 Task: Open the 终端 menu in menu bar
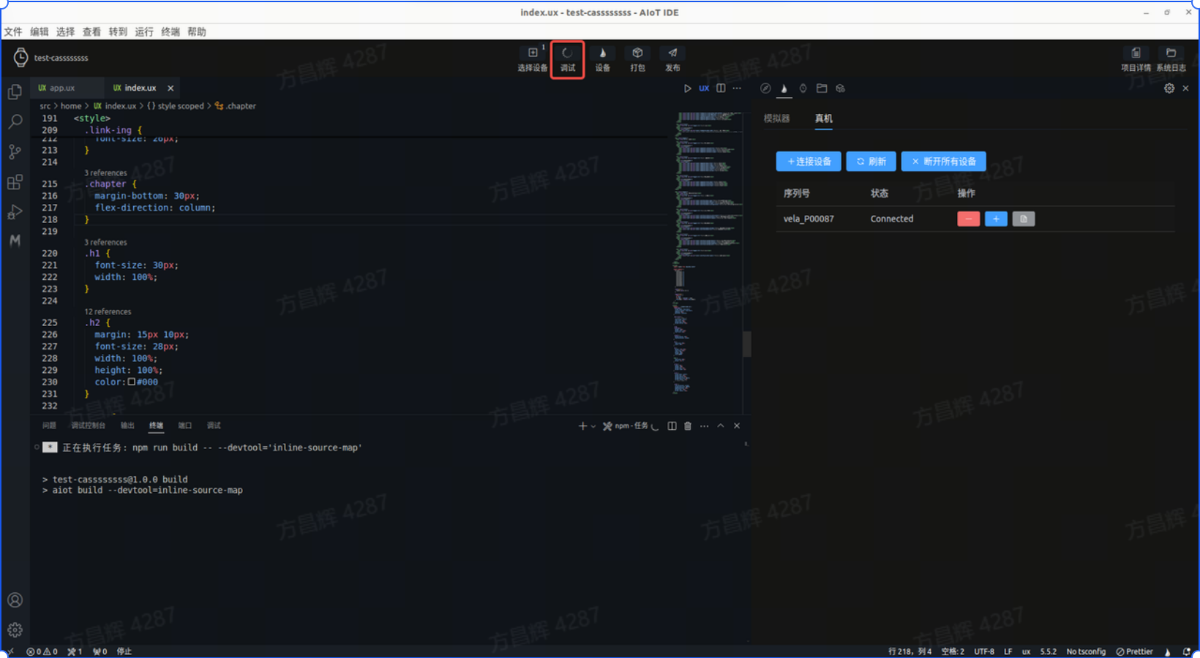click(170, 32)
